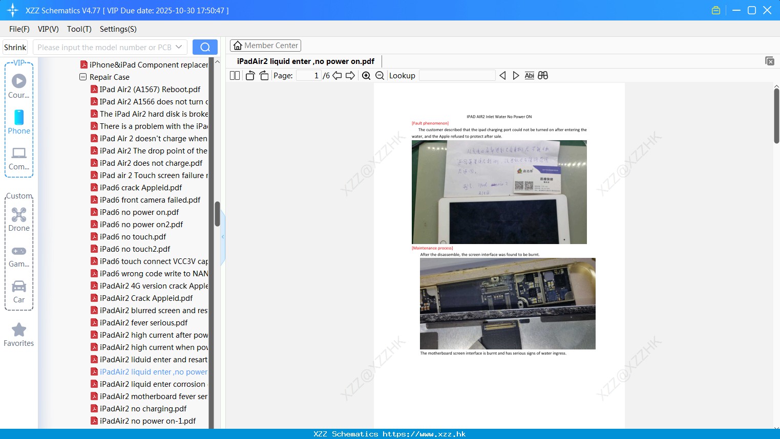Screen dimensions: 780x439
Task: Open the Game console category
Action: (x=19, y=256)
